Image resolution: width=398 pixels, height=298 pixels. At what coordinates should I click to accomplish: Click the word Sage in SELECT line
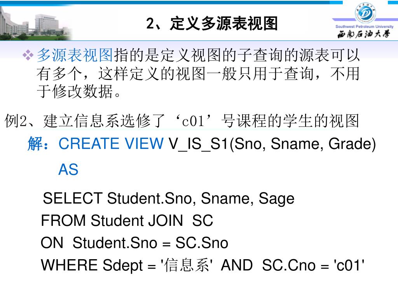pyautogui.click(x=276, y=198)
